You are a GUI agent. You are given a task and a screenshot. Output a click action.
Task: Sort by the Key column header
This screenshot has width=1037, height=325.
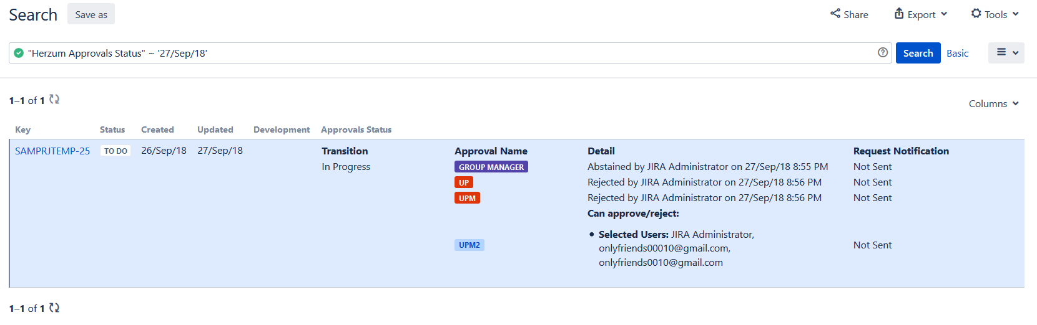pos(23,130)
